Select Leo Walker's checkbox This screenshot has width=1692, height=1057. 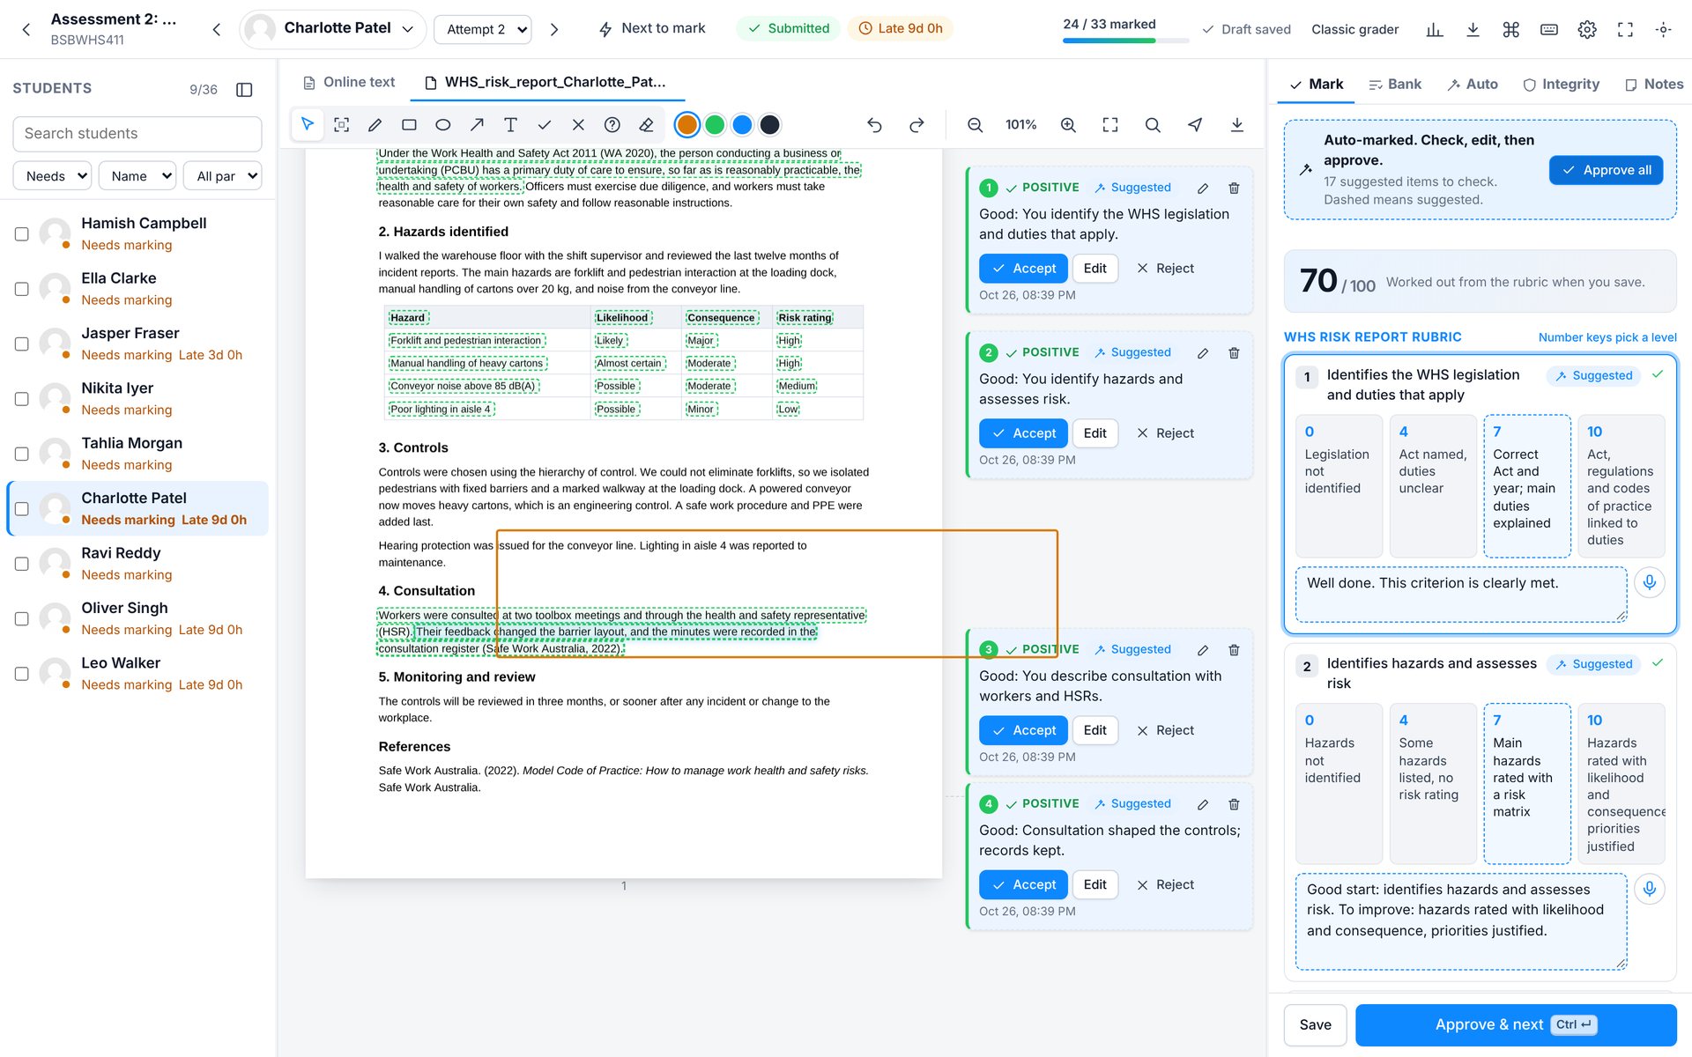[x=22, y=674]
